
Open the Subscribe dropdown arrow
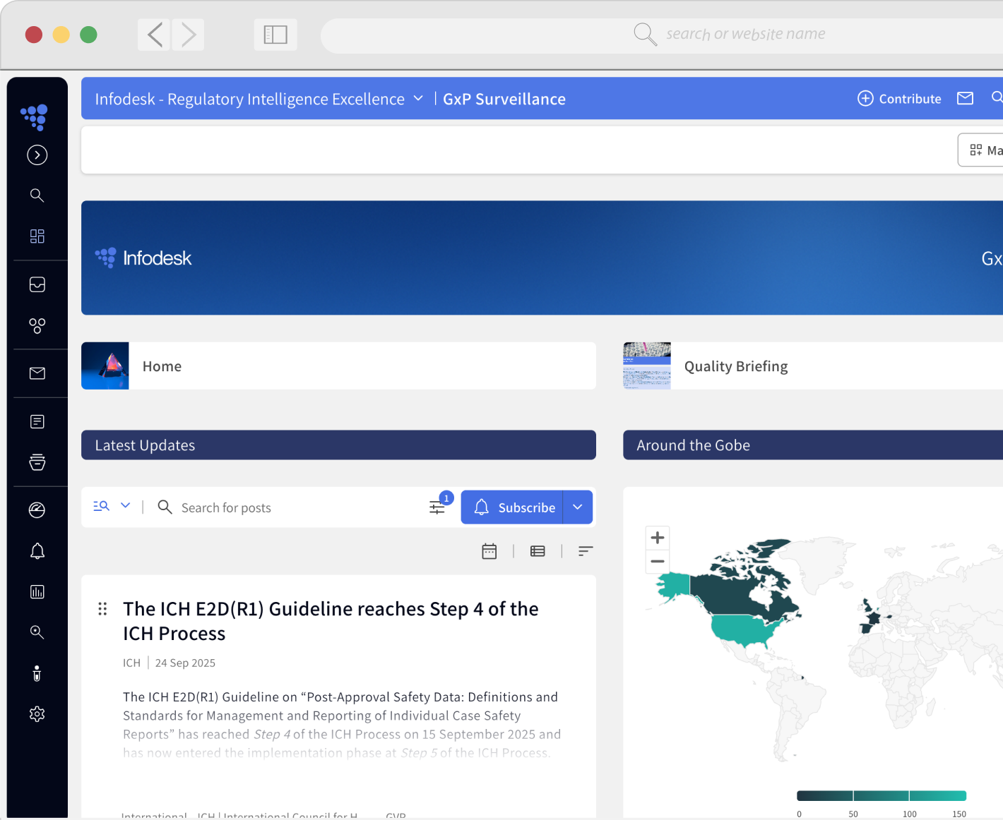coord(578,507)
